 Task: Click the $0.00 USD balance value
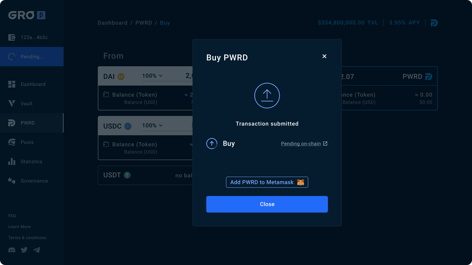(426, 102)
